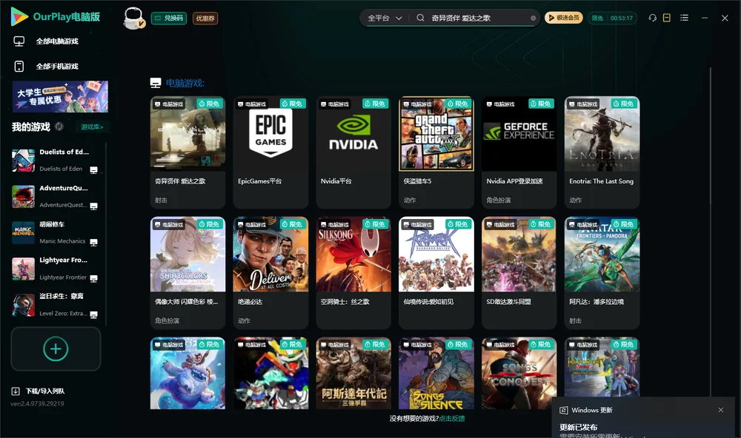The height and width of the screenshot is (438, 741).
Task: Open the 仙境传说:爱如初见 Ragnarok card
Action: (436, 273)
